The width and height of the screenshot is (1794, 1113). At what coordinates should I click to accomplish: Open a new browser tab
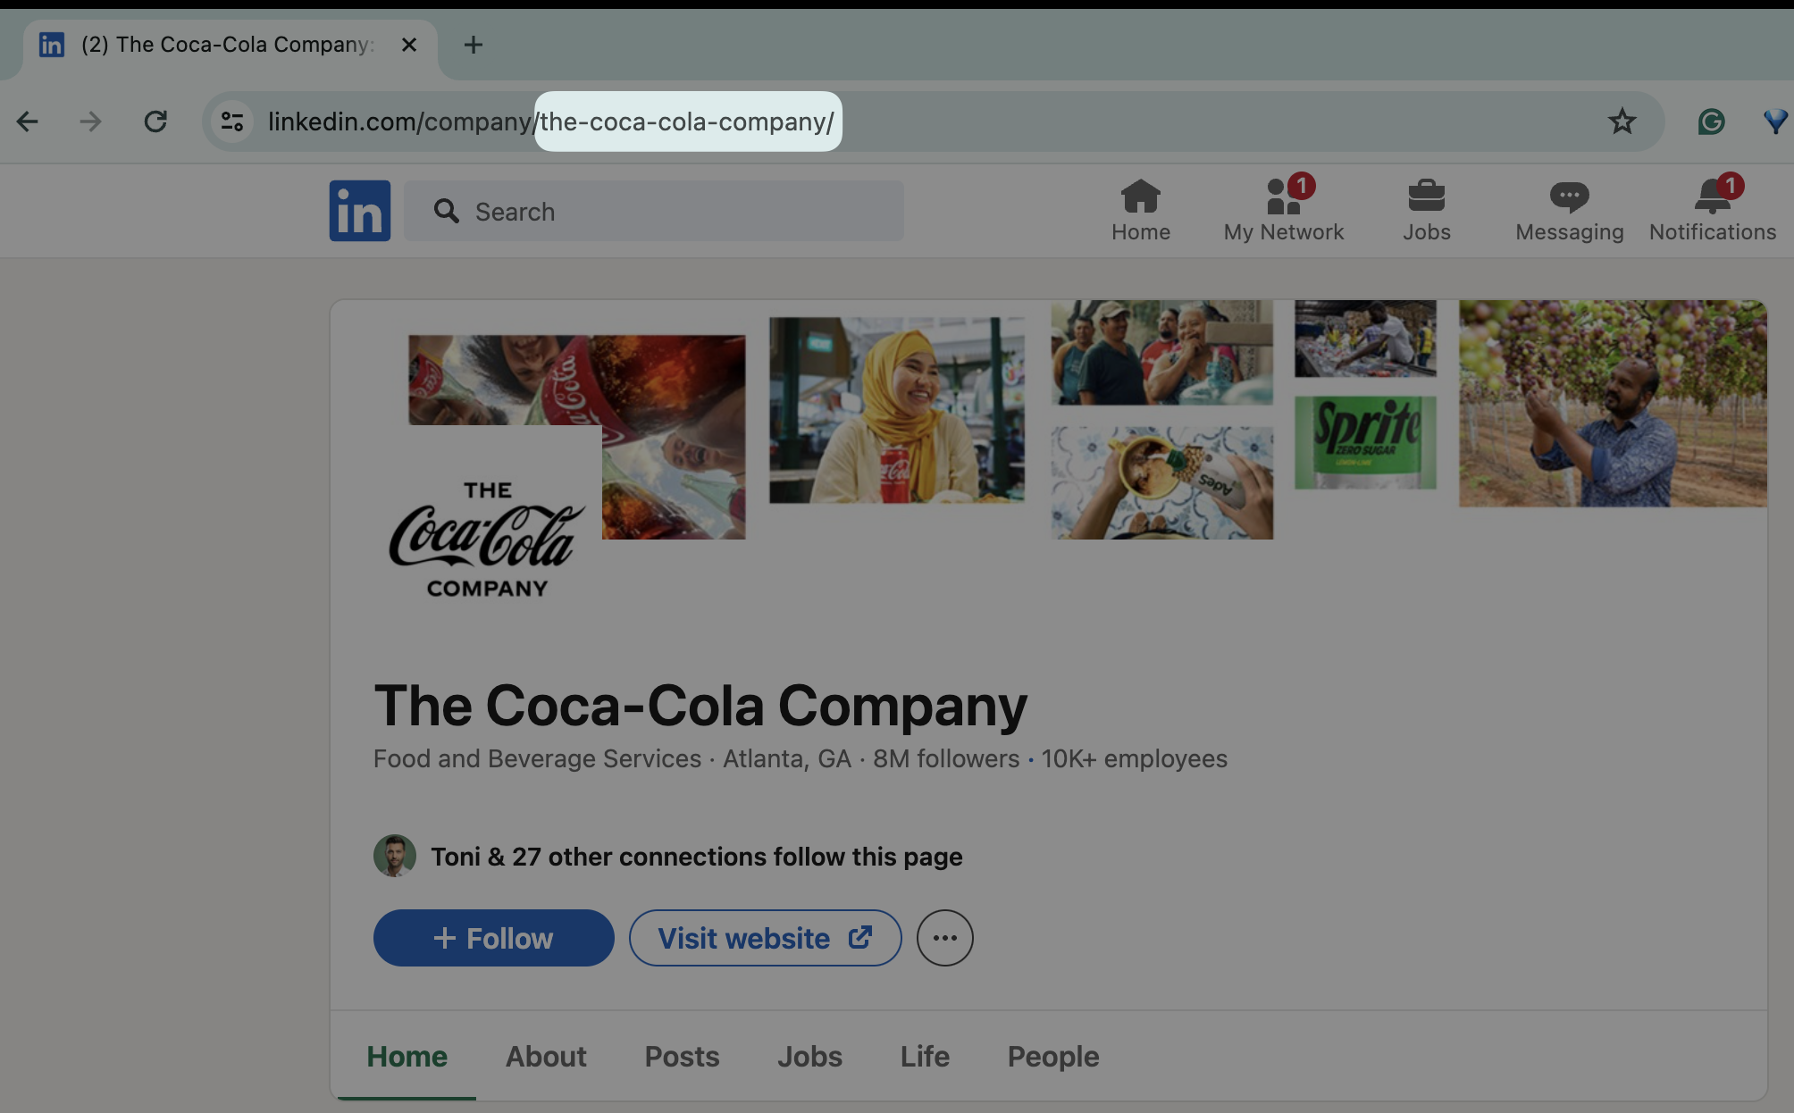click(x=474, y=45)
